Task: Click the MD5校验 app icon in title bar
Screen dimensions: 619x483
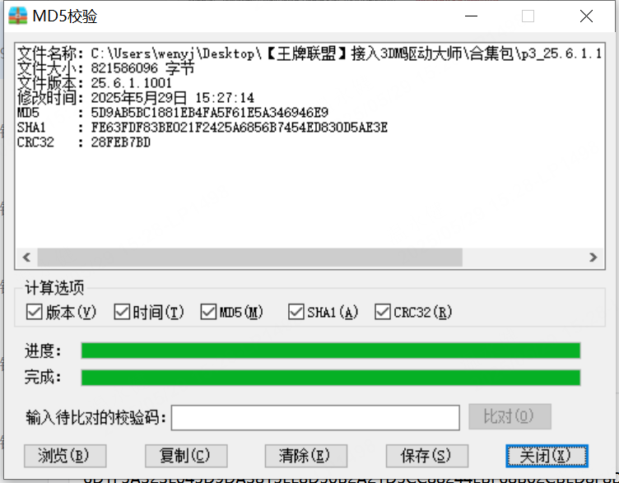Action: tap(18, 16)
